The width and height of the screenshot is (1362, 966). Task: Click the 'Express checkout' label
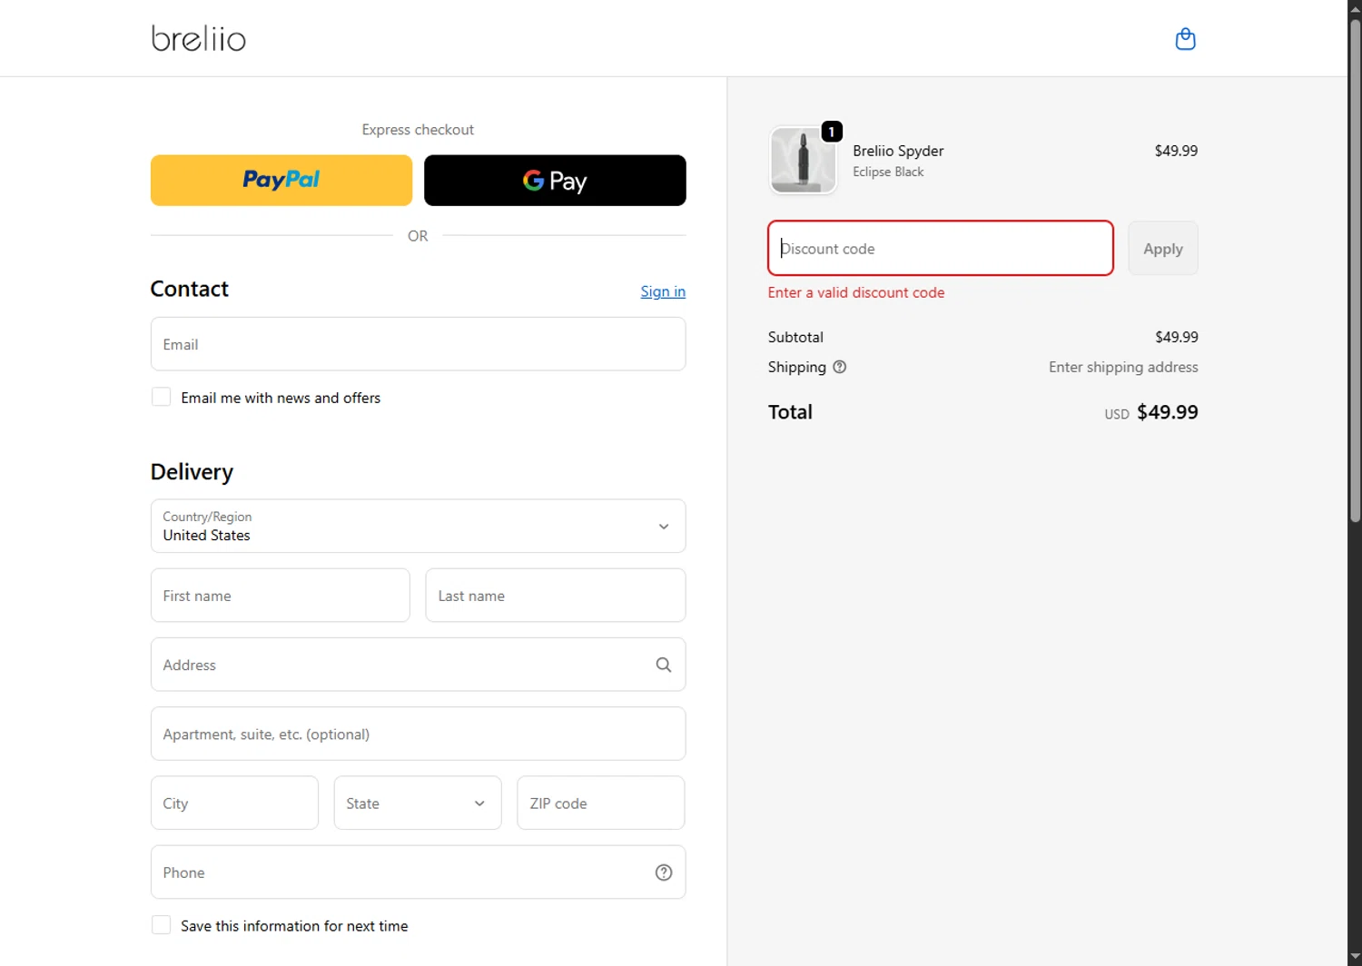coord(418,130)
